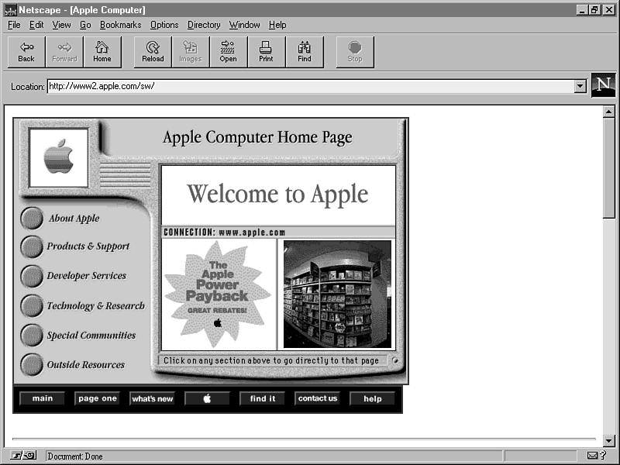This screenshot has width=620, height=465.
Task: Click the security key icon in status bar
Action: [23, 456]
